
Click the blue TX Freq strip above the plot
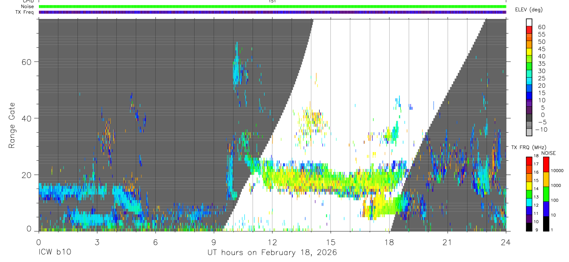tap(272, 12)
